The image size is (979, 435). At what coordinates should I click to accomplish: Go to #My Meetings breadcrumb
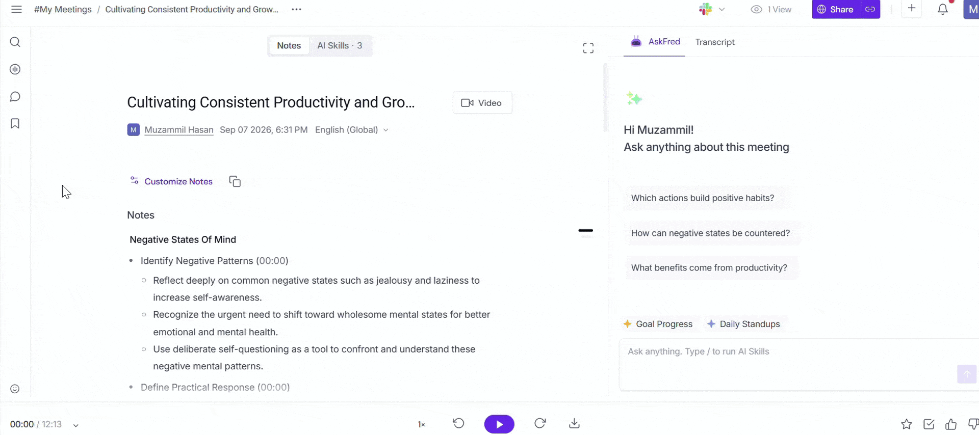[x=63, y=9]
